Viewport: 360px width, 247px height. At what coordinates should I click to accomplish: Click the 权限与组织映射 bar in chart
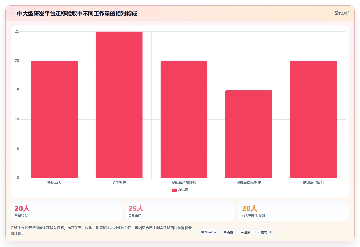pos(184,119)
